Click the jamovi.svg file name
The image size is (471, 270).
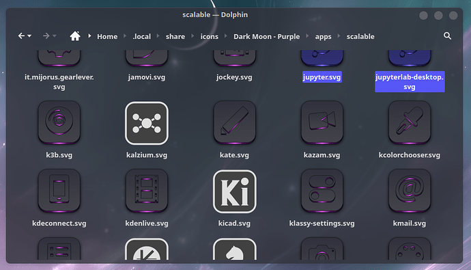pos(147,77)
